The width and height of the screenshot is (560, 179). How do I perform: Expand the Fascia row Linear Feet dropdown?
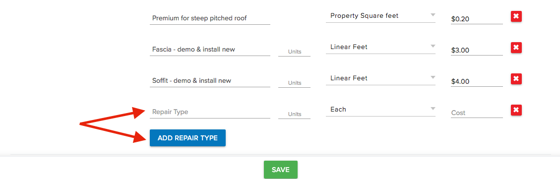pos(380,47)
